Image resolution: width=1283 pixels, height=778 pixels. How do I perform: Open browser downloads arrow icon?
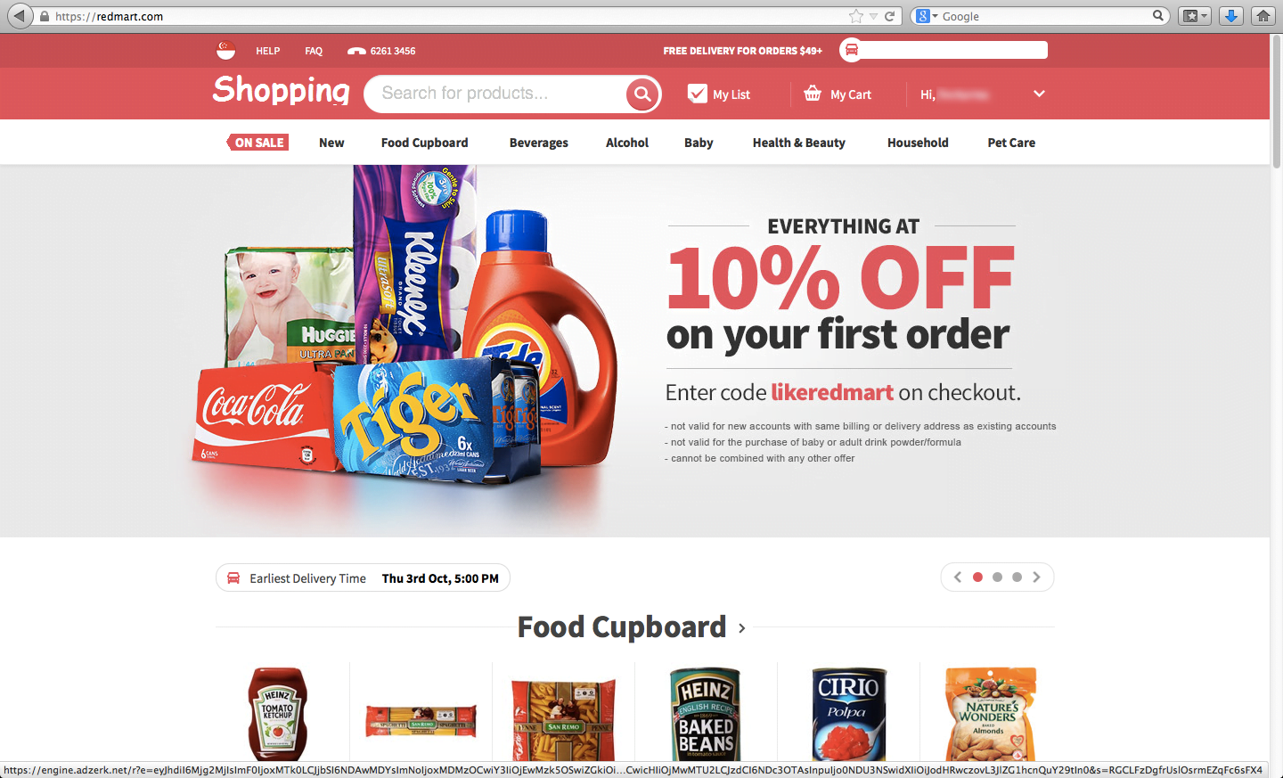pyautogui.click(x=1231, y=16)
